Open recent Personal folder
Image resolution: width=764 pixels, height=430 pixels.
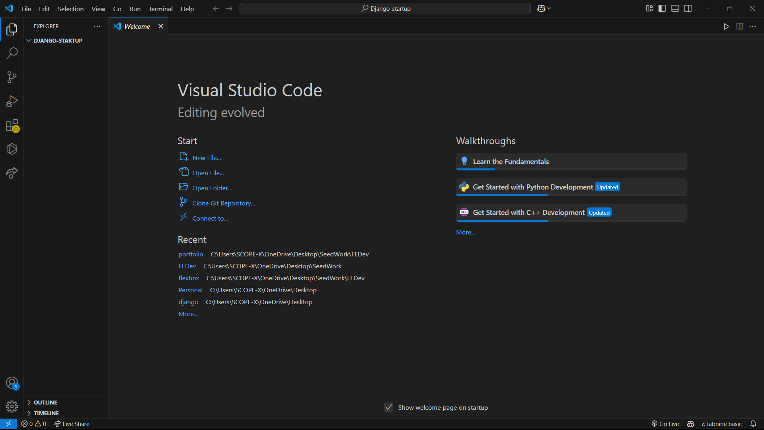click(x=190, y=290)
